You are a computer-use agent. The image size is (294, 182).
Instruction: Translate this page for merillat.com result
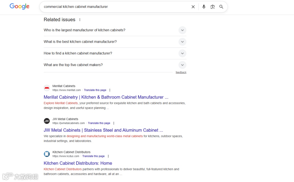95,90
